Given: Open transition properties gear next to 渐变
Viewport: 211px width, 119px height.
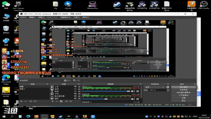Looking at the screenshot, I should (167, 87).
